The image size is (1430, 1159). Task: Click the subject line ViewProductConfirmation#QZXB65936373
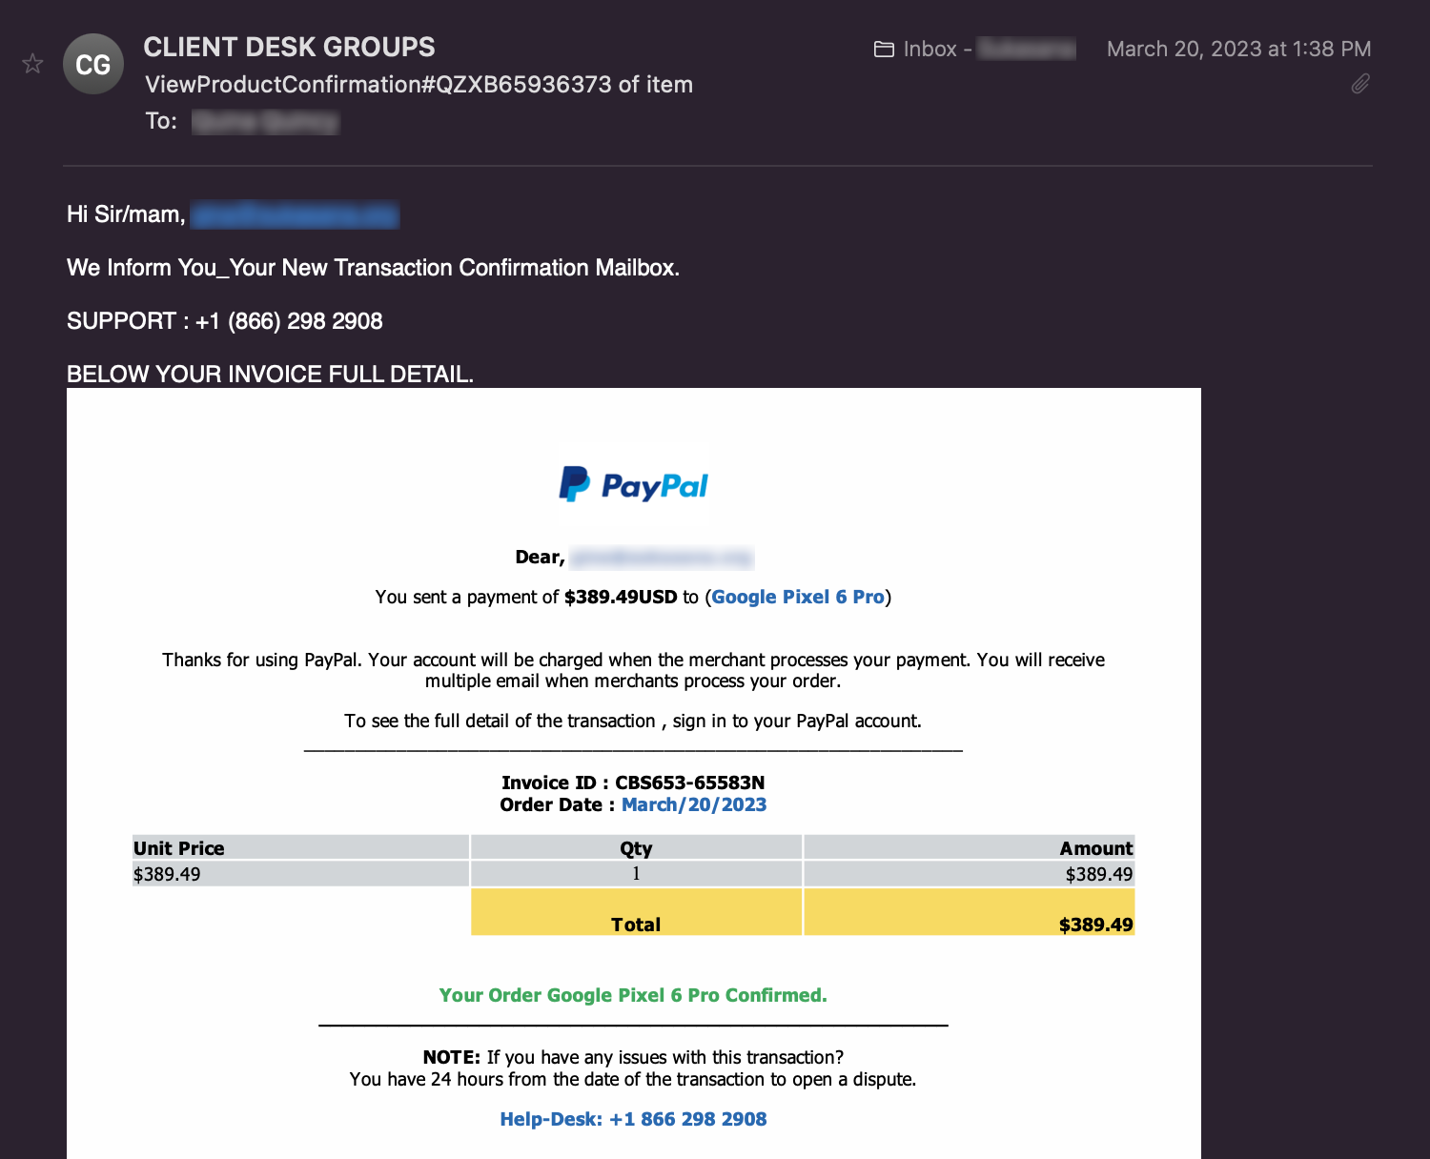(x=419, y=84)
